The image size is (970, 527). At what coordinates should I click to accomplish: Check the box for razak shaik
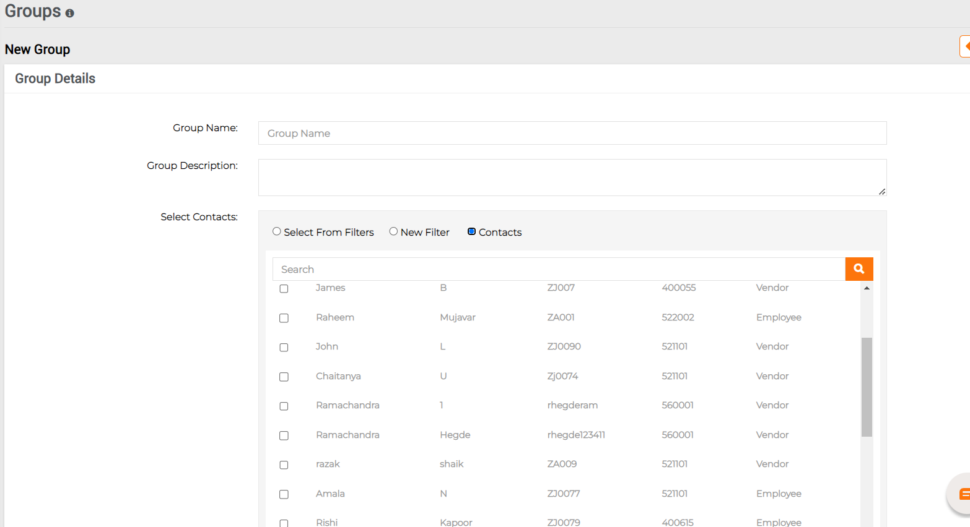284,465
